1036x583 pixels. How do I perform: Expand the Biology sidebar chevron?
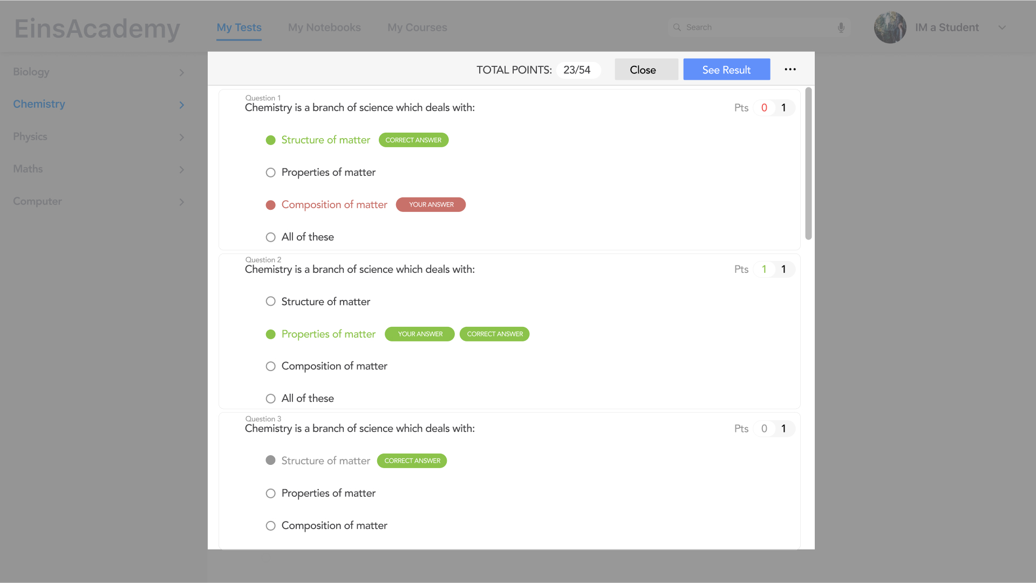181,72
